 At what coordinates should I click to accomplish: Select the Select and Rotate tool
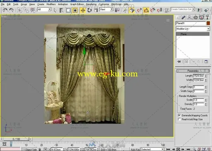(89, 10)
